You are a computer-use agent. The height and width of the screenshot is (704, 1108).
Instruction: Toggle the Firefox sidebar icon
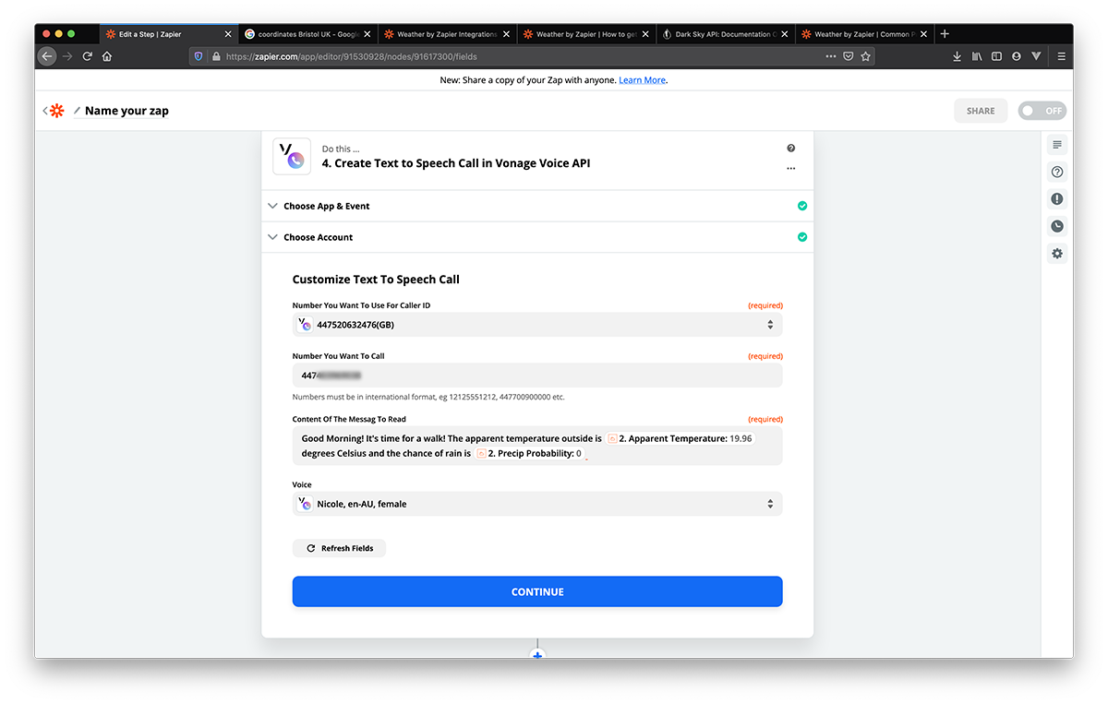coord(996,56)
